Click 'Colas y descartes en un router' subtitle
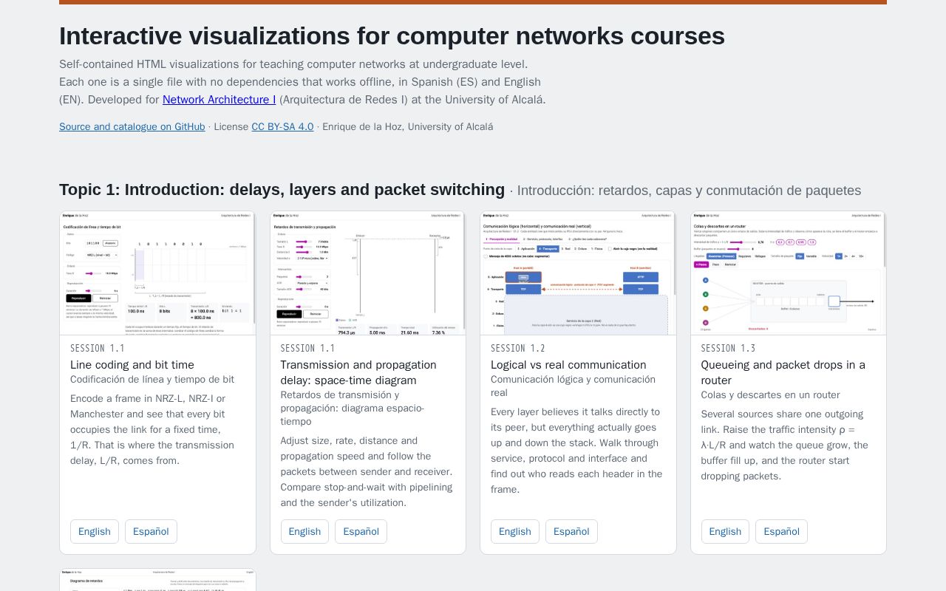Viewport: 946px width, 591px height. tap(771, 395)
